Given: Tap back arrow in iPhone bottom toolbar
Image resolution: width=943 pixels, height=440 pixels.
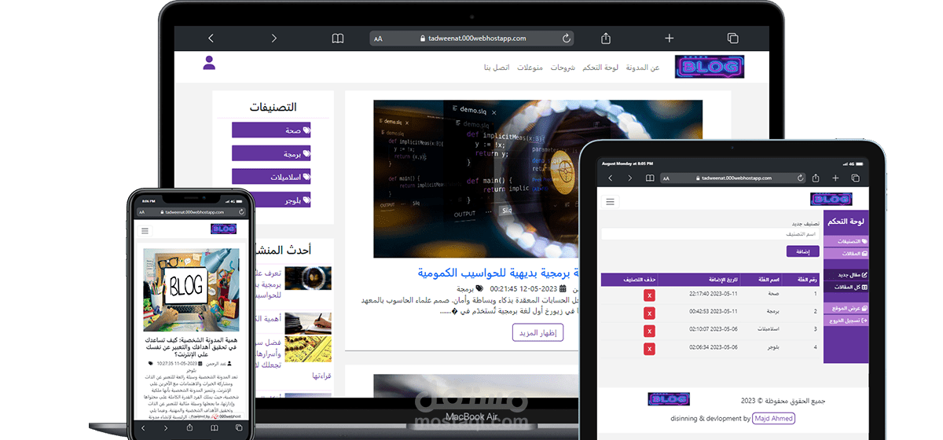Looking at the screenshot, I should [x=143, y=429].
